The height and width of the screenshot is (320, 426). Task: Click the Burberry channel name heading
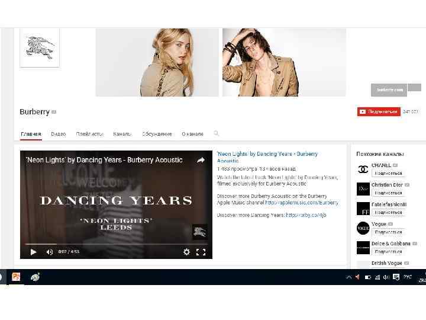[x=34, y=112]
